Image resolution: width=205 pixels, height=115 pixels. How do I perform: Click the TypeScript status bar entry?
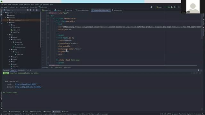183,114
